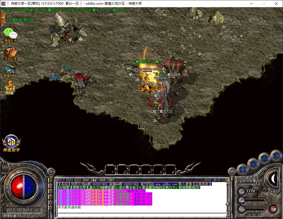The height and width of the screenshot is (219, 283).
Task: Toggle the shout-wave chat channel icon
Action: pyautogui.click(x=51, y=180)
